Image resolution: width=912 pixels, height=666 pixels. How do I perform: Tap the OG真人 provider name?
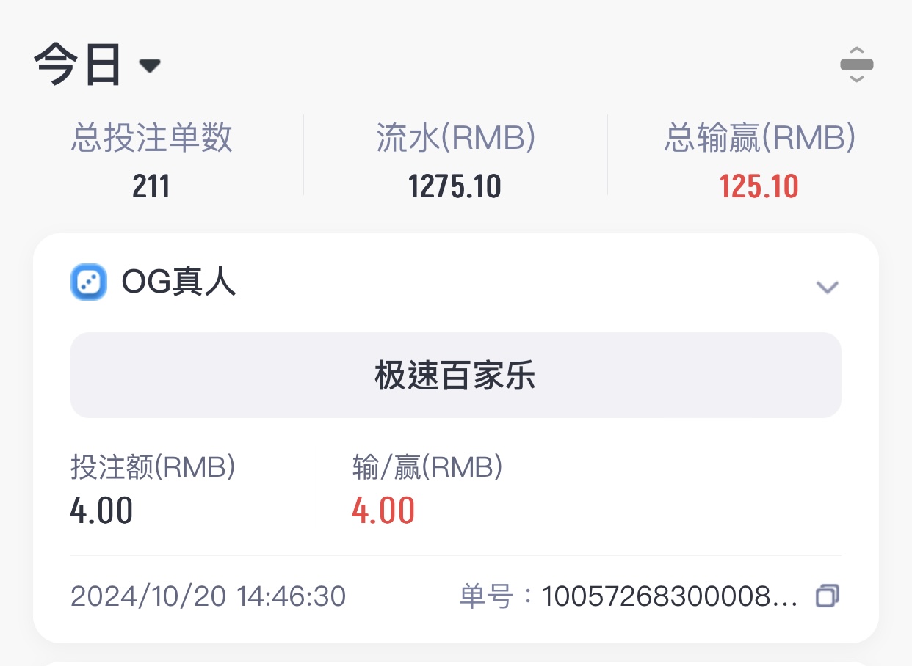coord(179,282)
